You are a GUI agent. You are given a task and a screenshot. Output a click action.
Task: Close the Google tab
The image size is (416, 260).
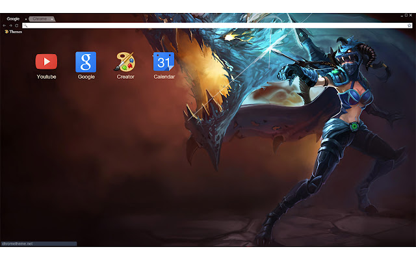pos(26,19)
